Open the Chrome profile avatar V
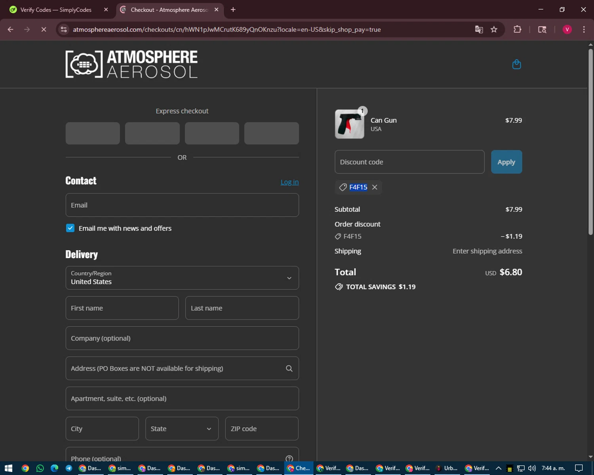 [x=567, y=29]
